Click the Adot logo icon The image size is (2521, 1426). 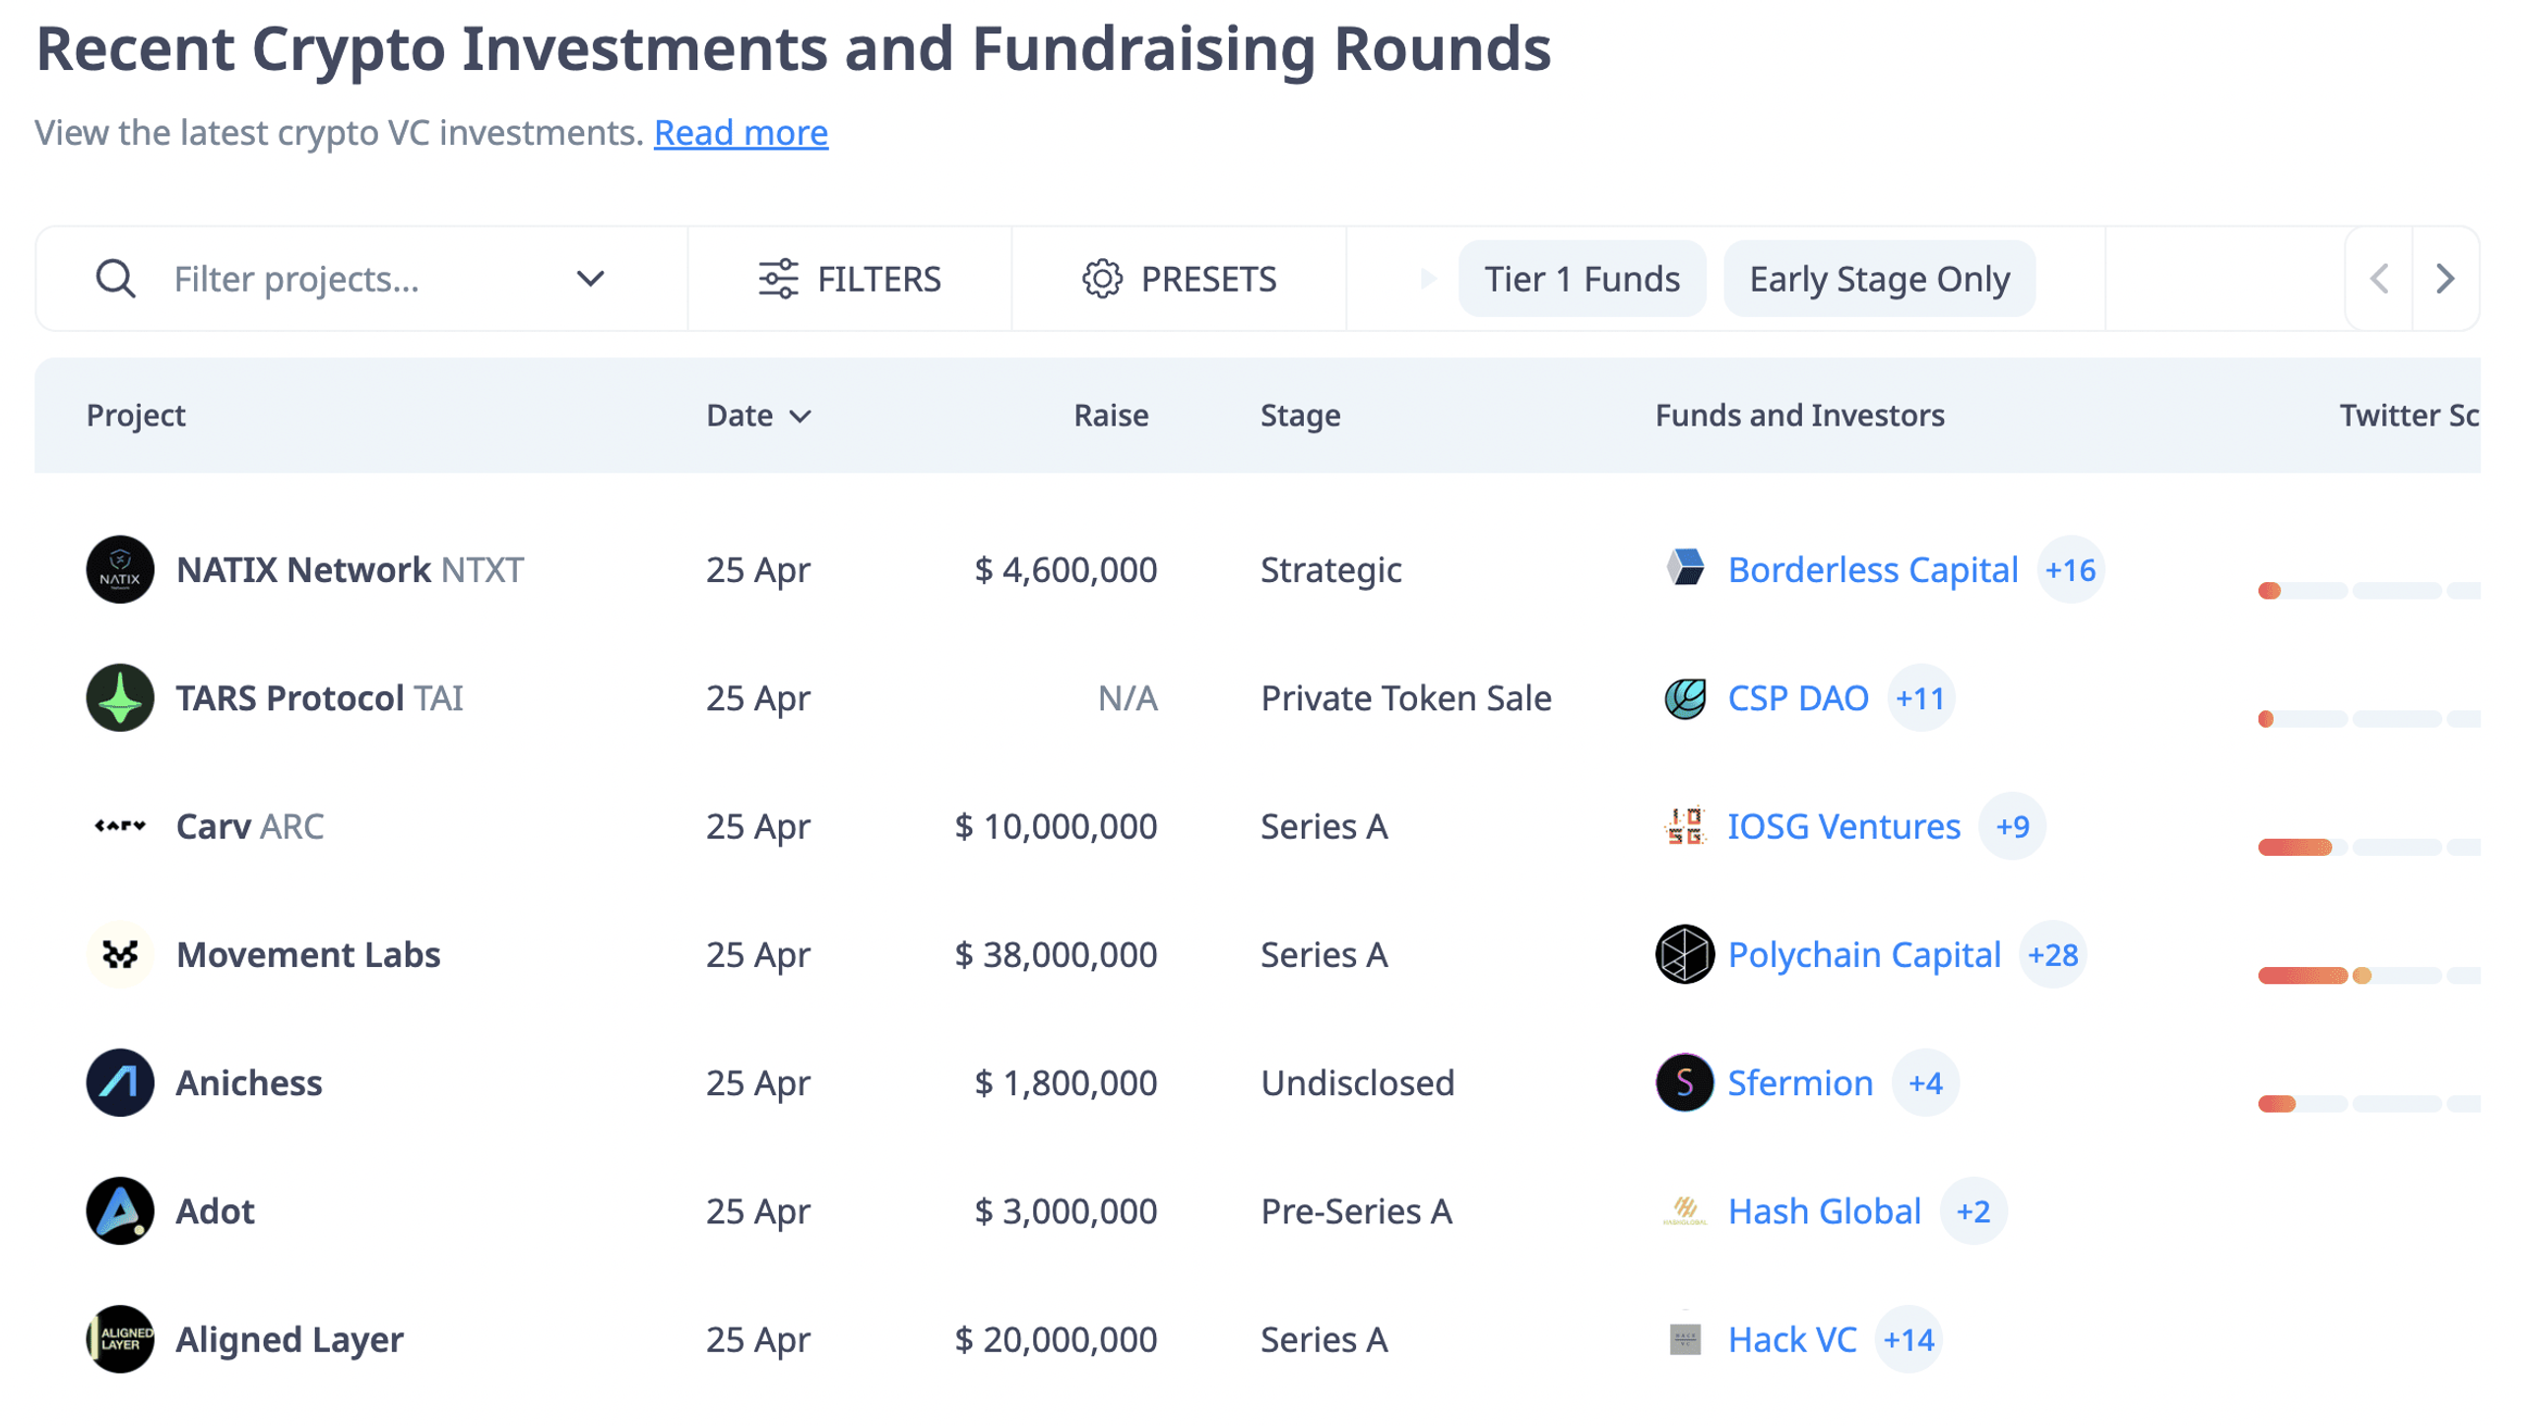120,1209
